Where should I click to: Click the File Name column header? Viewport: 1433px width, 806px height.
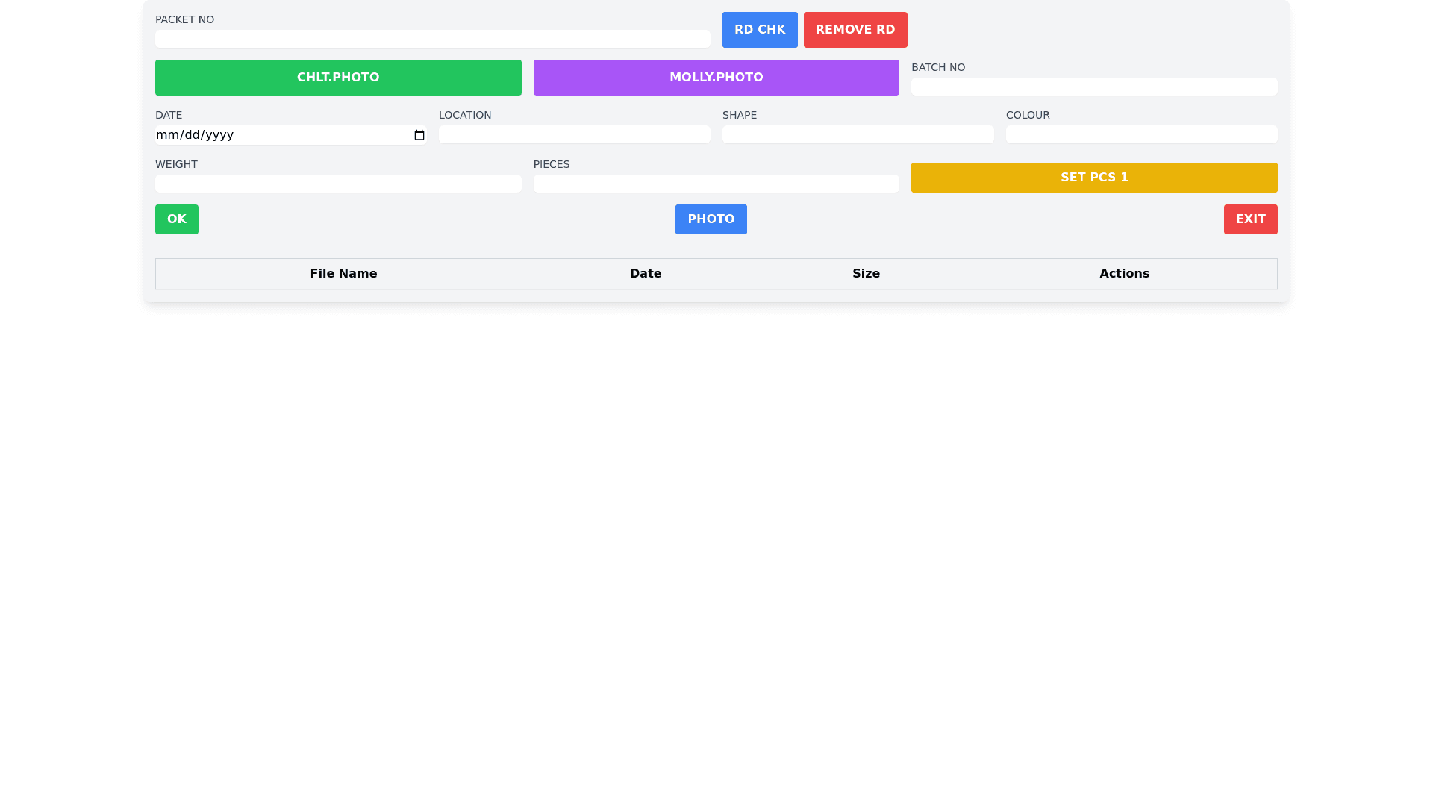(x=343, y=274)
